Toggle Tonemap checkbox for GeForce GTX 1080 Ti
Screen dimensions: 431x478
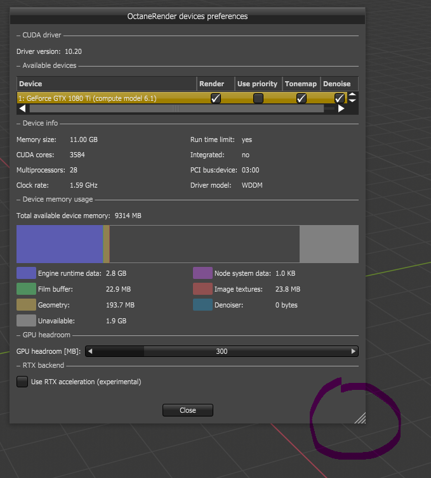[x=302, y=98]
